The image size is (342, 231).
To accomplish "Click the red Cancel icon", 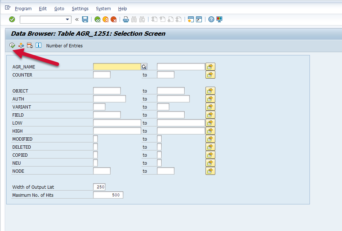I will pyautogui.click(x=114, y=19).
